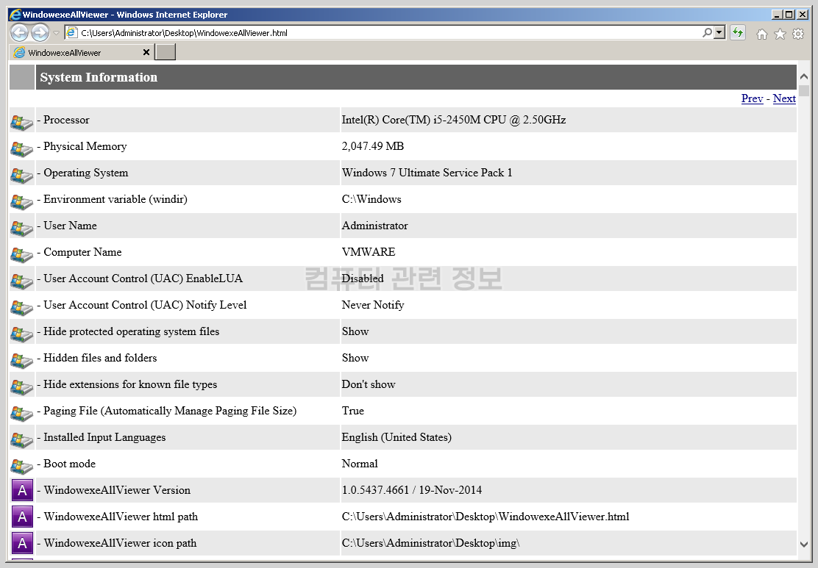Click the English (United States) value

click(396, 437)
